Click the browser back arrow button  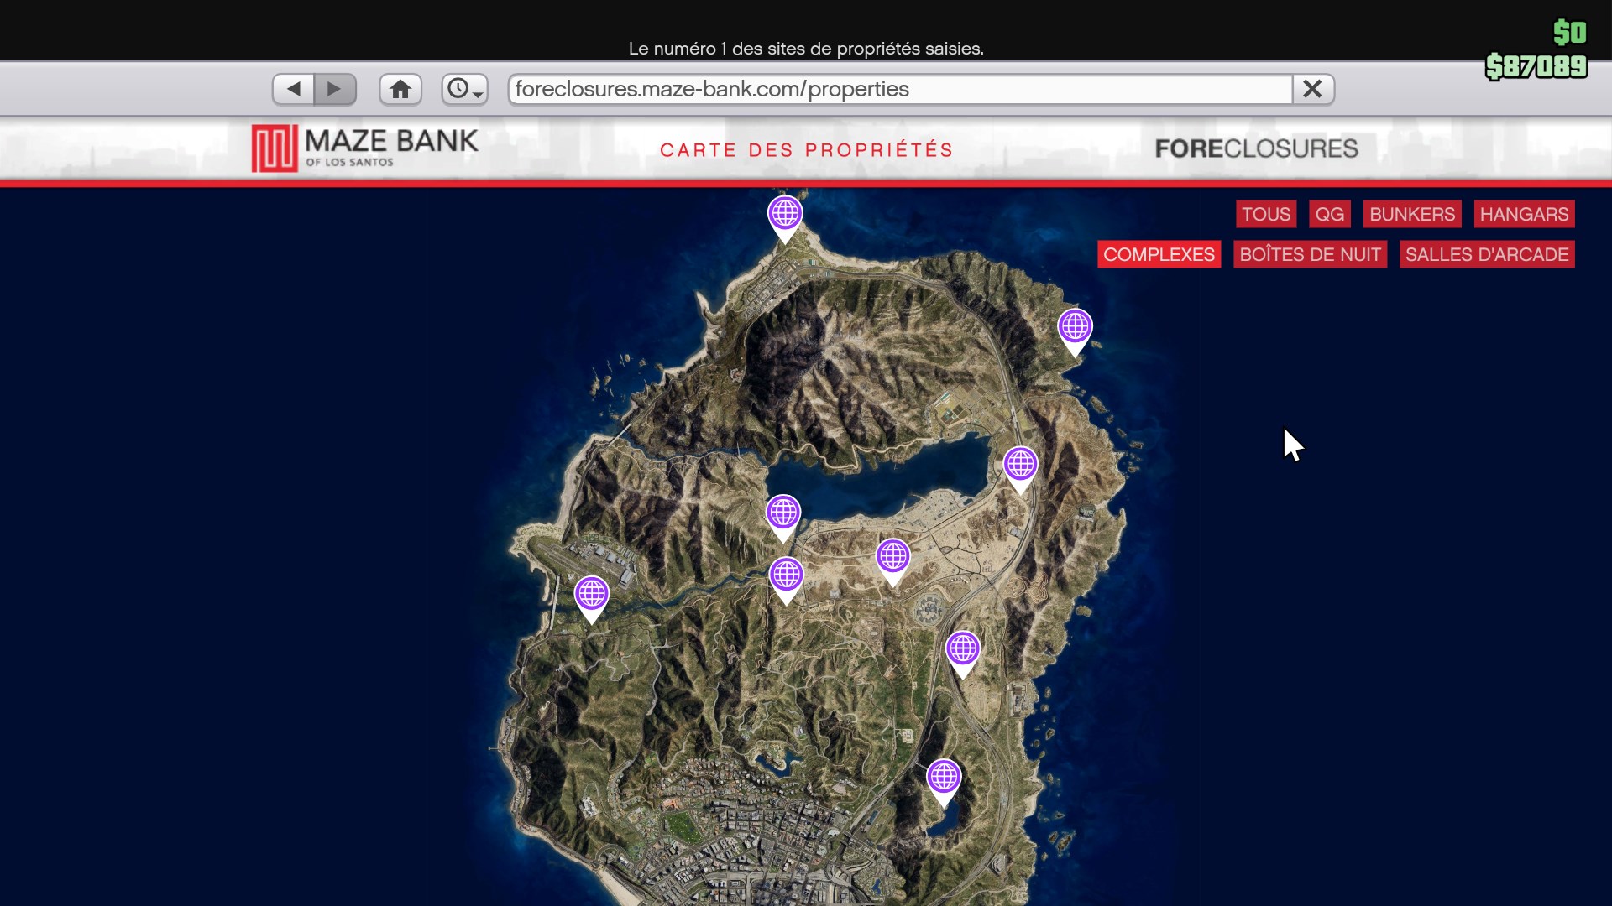pos(293,89)
